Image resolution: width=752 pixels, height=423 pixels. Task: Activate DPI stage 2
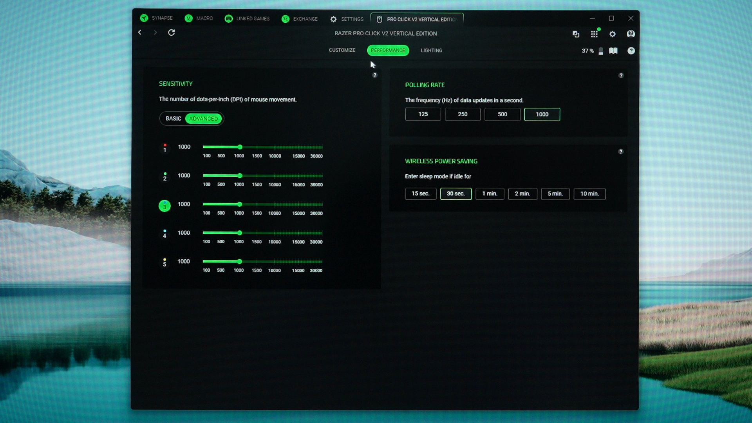tap(165, 177)
